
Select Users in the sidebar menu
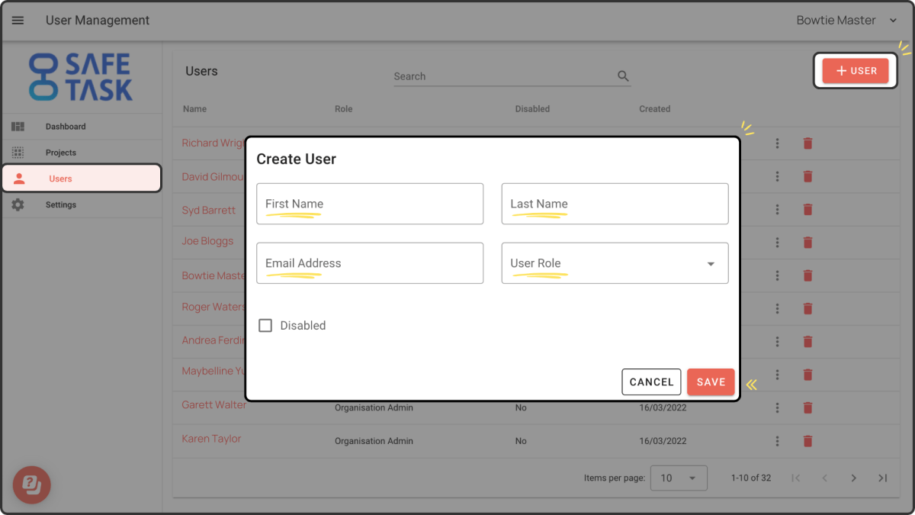[62, 178]
